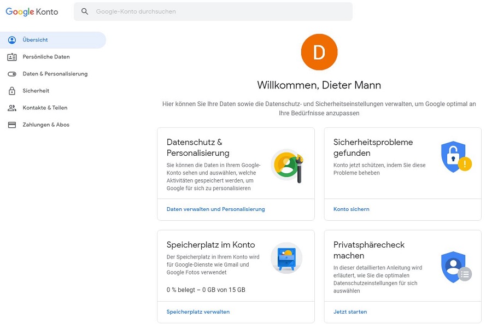Viewport: 492px width, 329px height.
Task: Go to Daten & Personalisierung section
Action: click(x=53, y=74)
